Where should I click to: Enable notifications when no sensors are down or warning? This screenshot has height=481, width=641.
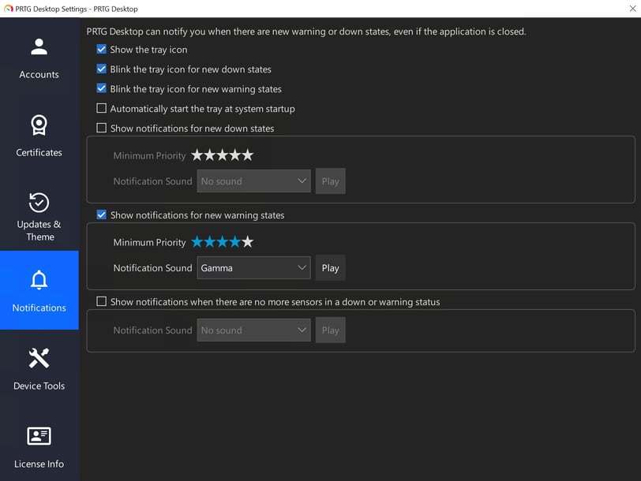(101, 301)
